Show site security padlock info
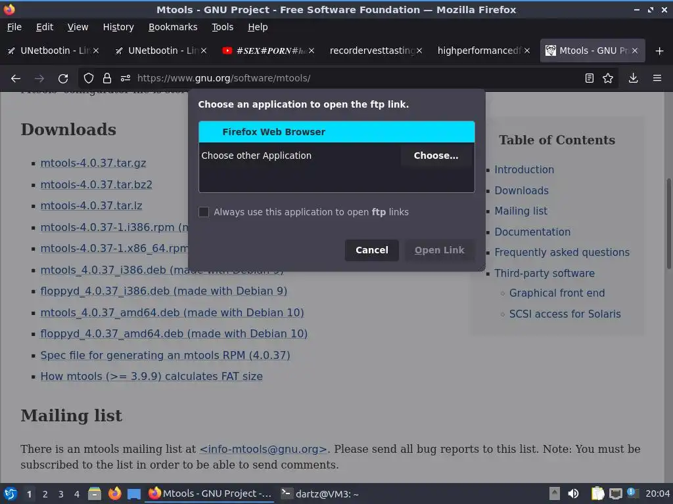 coord(107,79)
